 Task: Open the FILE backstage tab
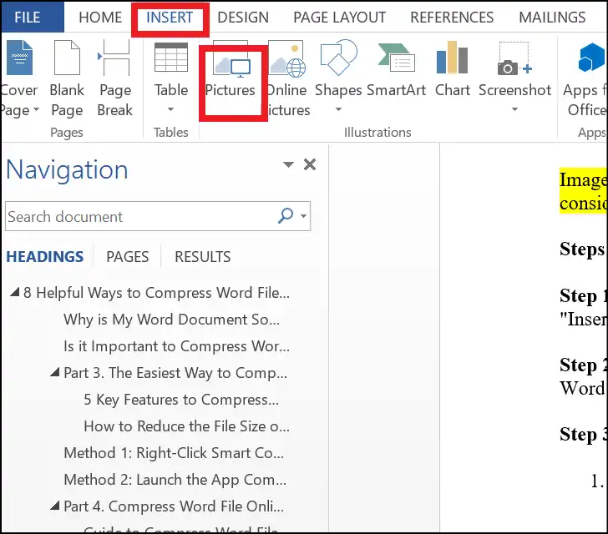[x=32, y=17]
